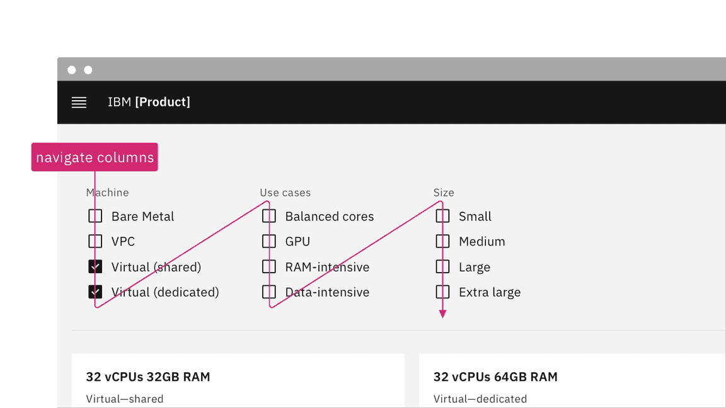Click the Use cases column heading
Viewport: 726px width, 408px height.
pyautogui.click(x=285, y=193)
